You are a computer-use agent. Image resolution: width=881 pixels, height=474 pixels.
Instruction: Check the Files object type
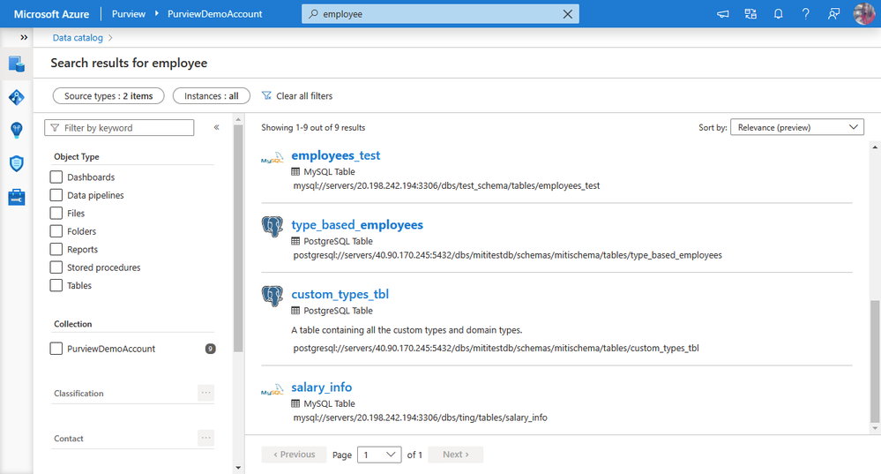[56, 213]
